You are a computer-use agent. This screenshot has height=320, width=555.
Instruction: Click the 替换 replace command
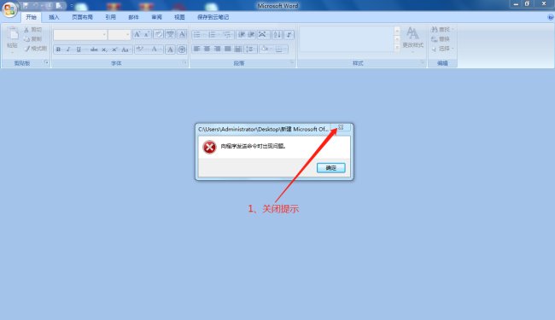pos(441,39)
